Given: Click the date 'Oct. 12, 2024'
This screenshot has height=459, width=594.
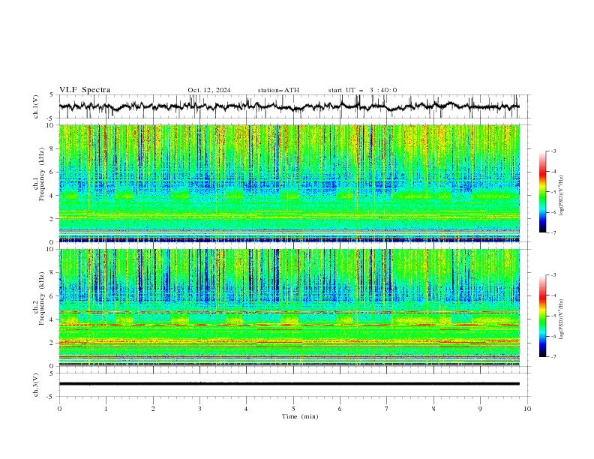Looking at the screenshot, I should [x=209, y=90].
